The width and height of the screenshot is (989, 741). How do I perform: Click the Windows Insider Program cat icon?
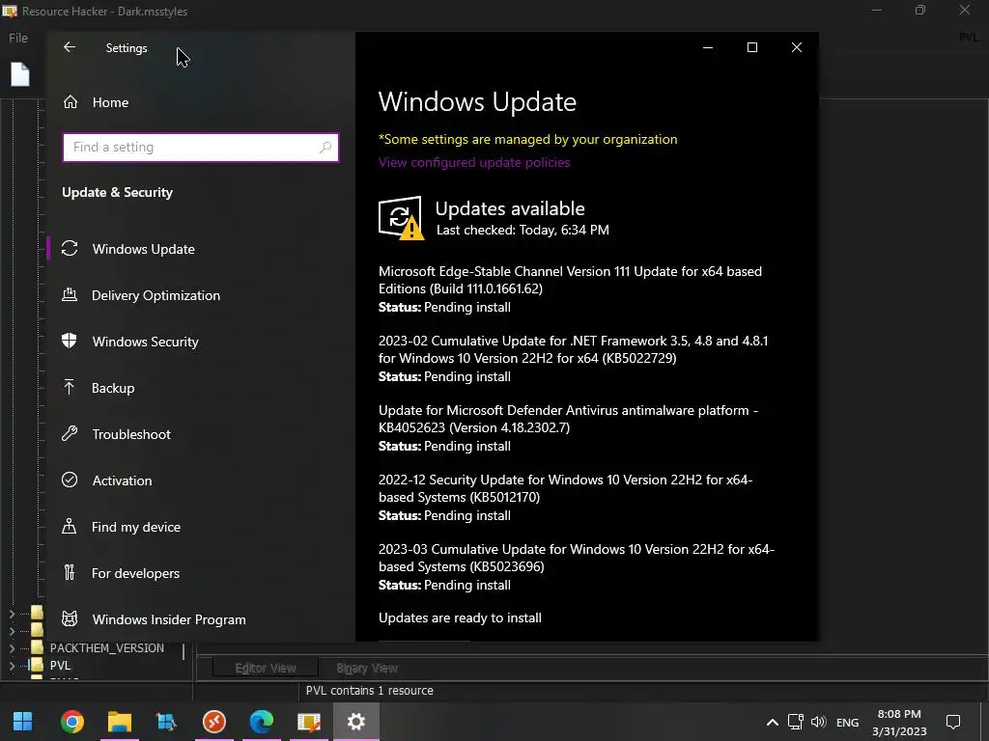(x=70, y=618)
